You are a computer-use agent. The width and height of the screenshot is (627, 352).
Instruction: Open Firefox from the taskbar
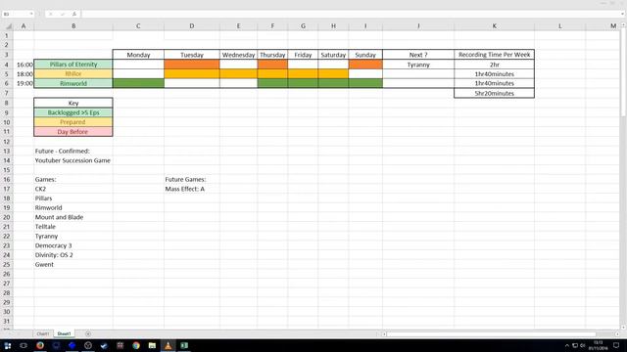40,345
